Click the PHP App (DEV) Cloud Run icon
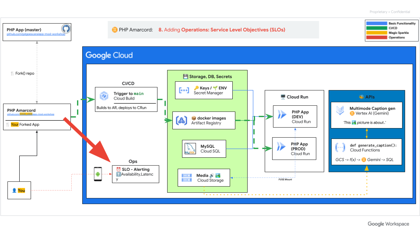420x236 pixels. pos(282,115)
